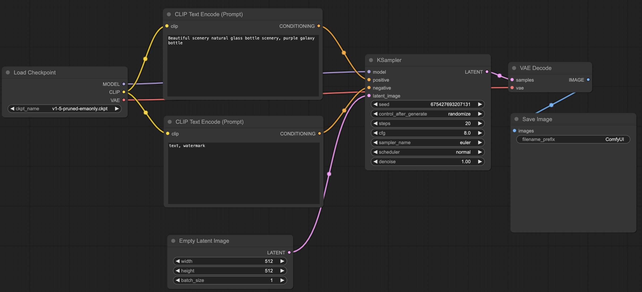Viewport: 642px width, 292px height.
Task: Click the MODEL output socket on Load Checkpoint
Action: pos(124,84)
